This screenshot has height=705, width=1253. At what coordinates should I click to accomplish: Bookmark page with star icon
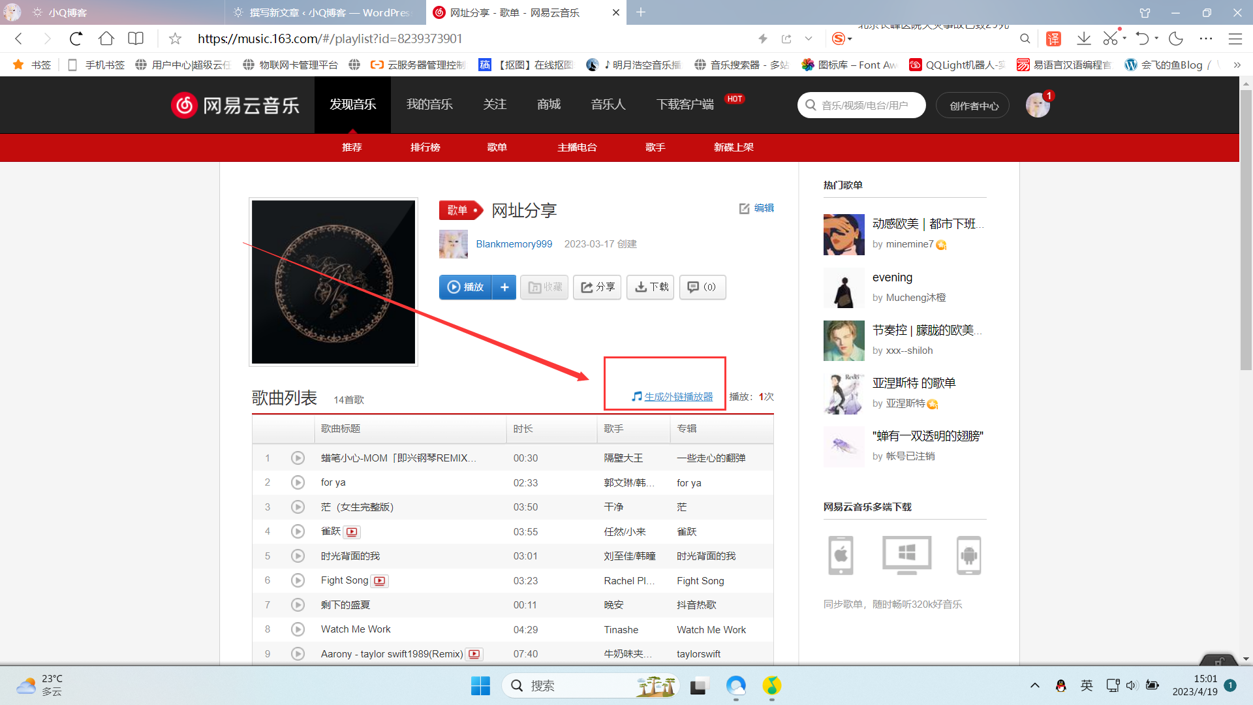175,39
